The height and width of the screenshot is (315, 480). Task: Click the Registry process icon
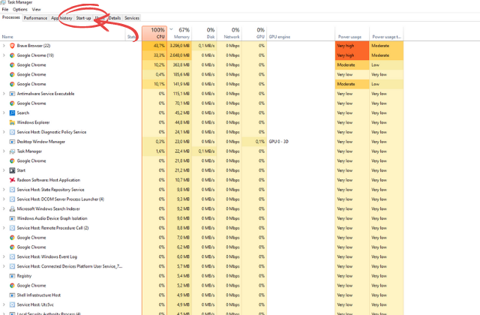(x=12, y=276)
